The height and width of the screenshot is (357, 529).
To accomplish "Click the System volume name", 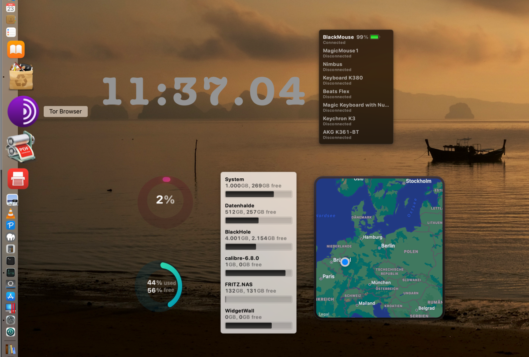I will point(234,179).
